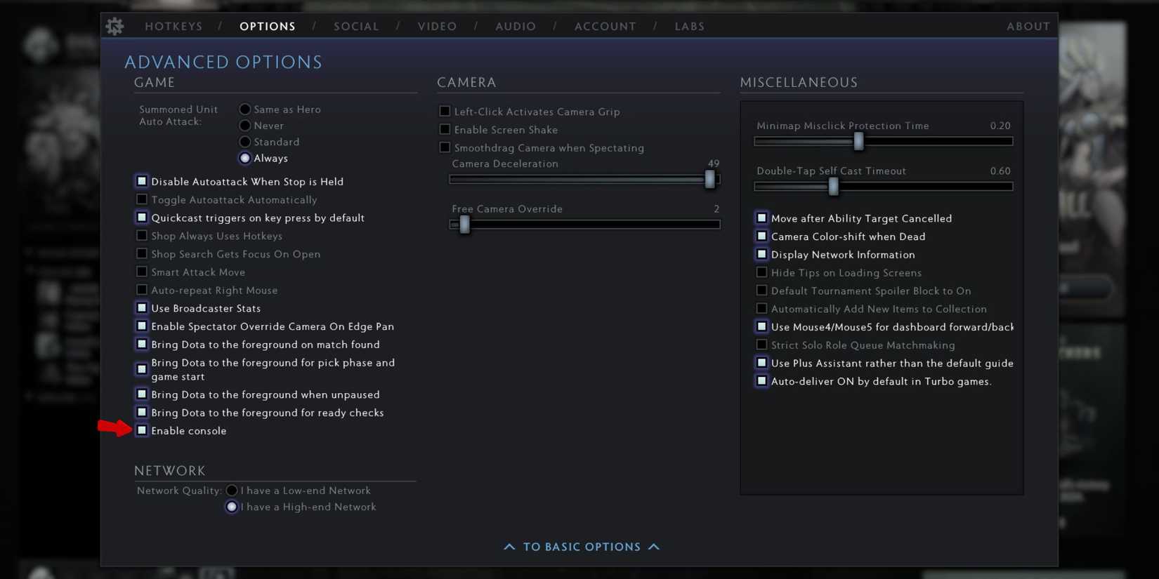This screenshot has height=579, width=1159.
Task: Return to Basic Options
Action: tap(582, 547)
